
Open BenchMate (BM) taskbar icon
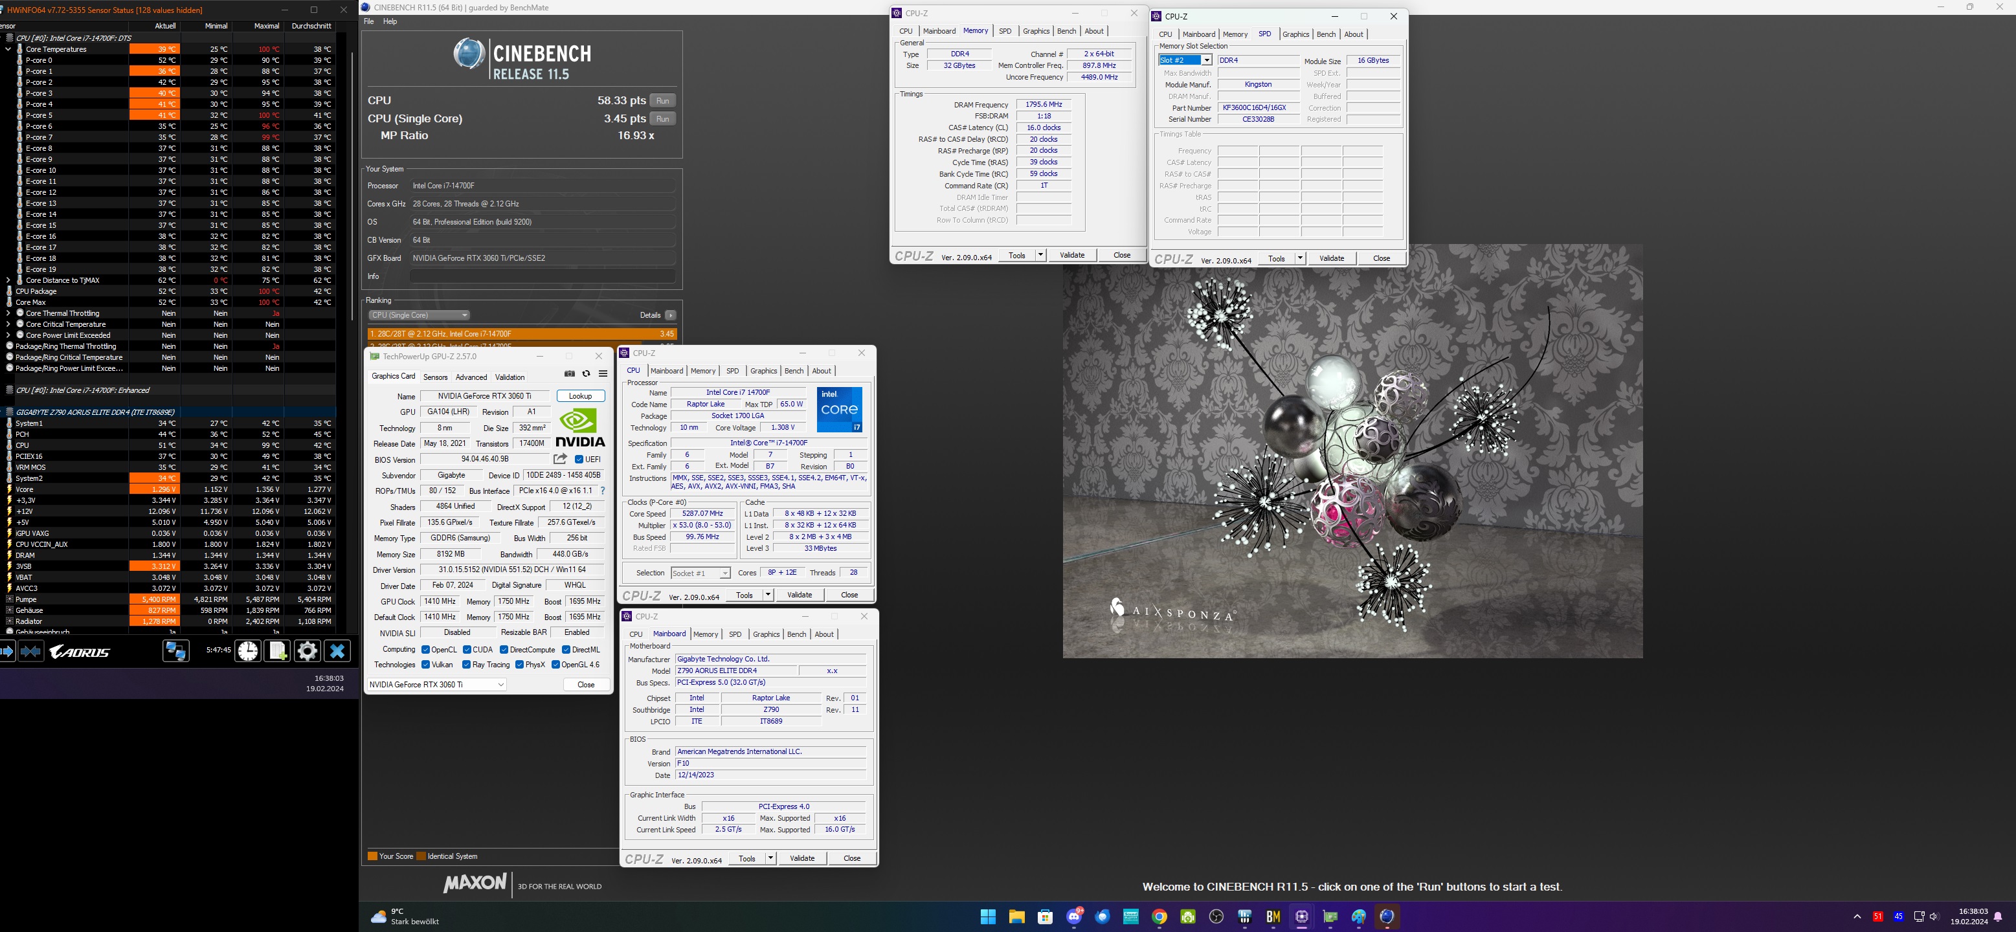pos(1273,916)
